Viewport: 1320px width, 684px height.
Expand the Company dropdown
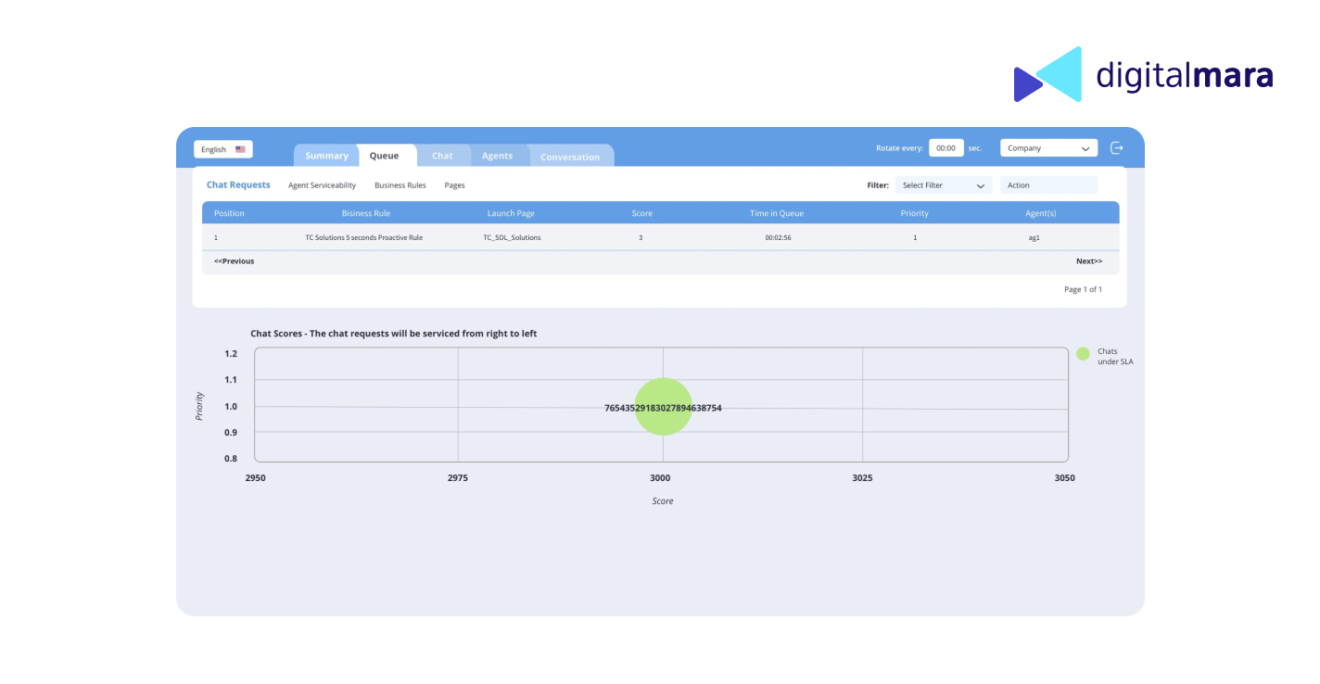[1048, 148]
